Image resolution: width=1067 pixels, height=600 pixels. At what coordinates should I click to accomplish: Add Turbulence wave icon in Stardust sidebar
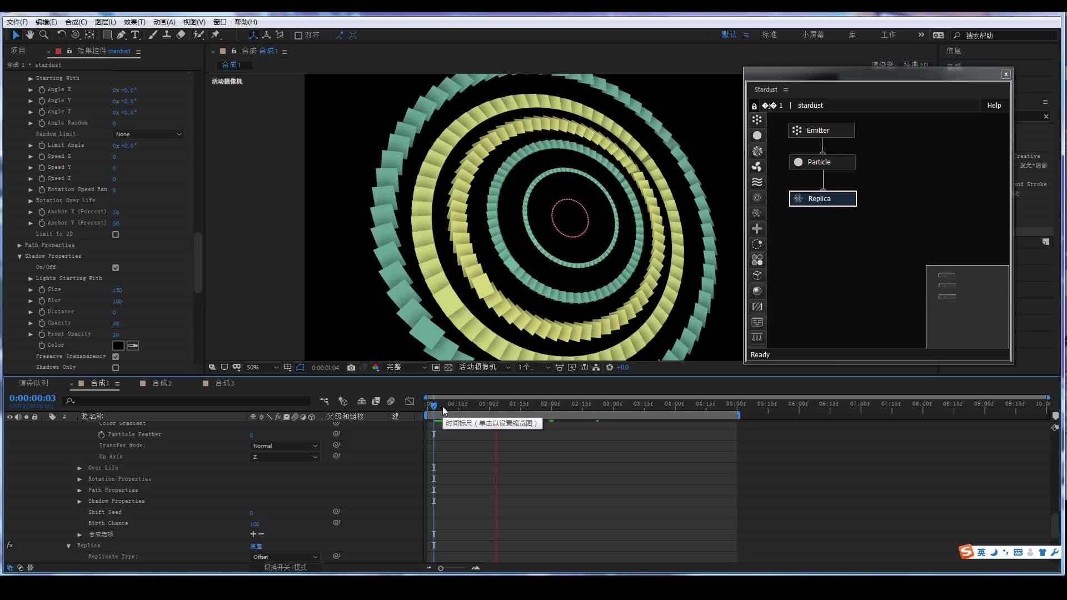pyautogui.click(x=757, y=182)
